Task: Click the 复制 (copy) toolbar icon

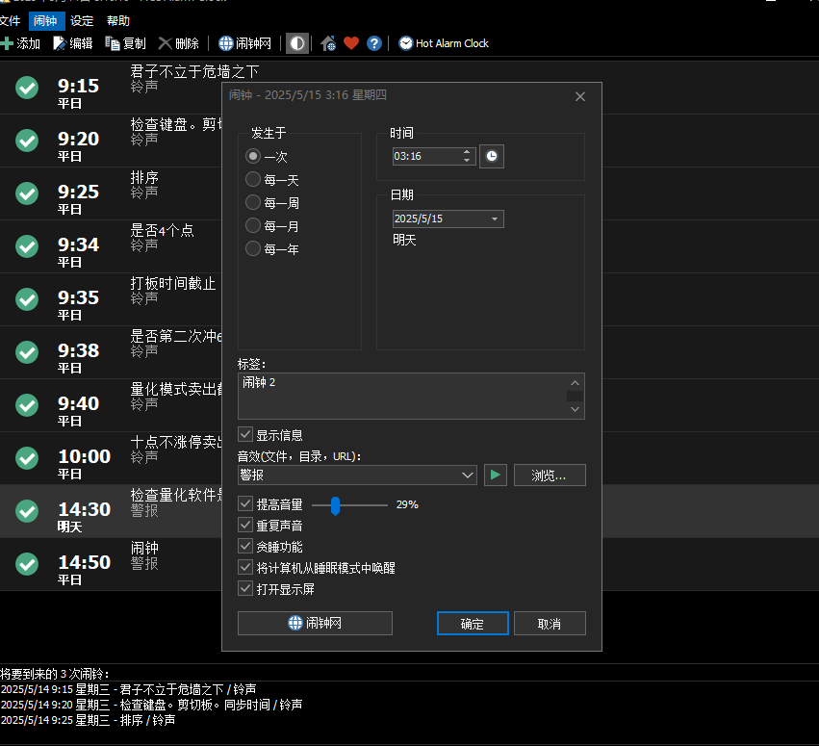Action: point(113,43)
